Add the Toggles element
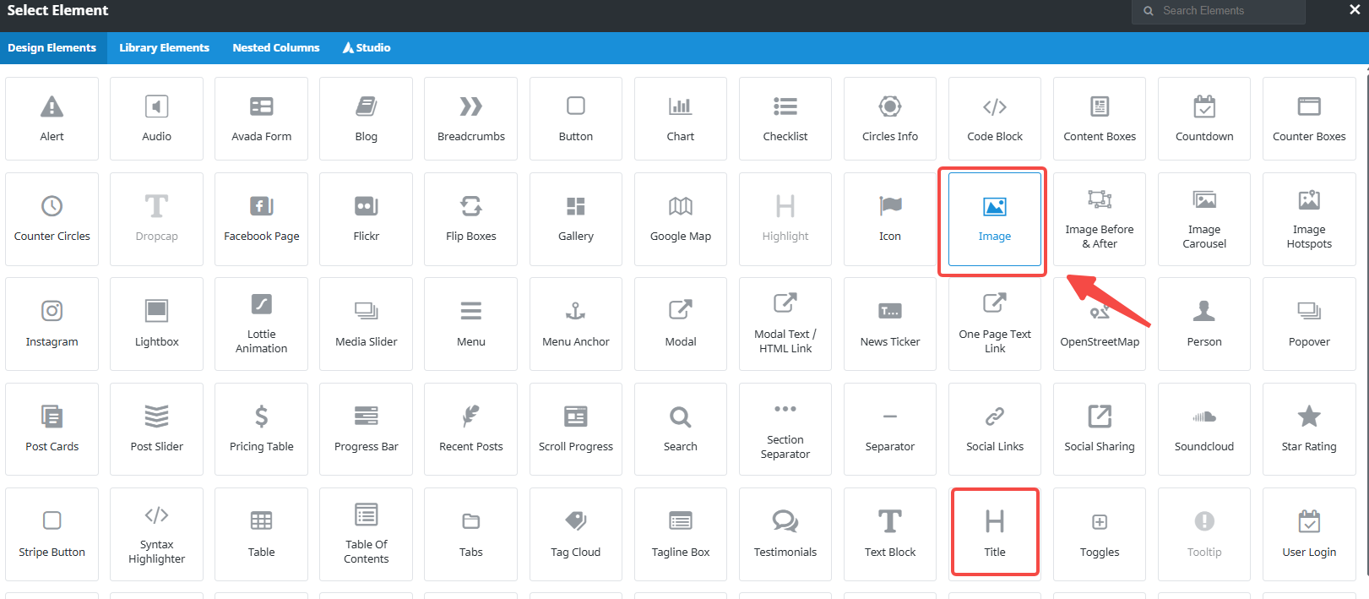Viewport: 1369px width, 599px height. pos(1099,533)
